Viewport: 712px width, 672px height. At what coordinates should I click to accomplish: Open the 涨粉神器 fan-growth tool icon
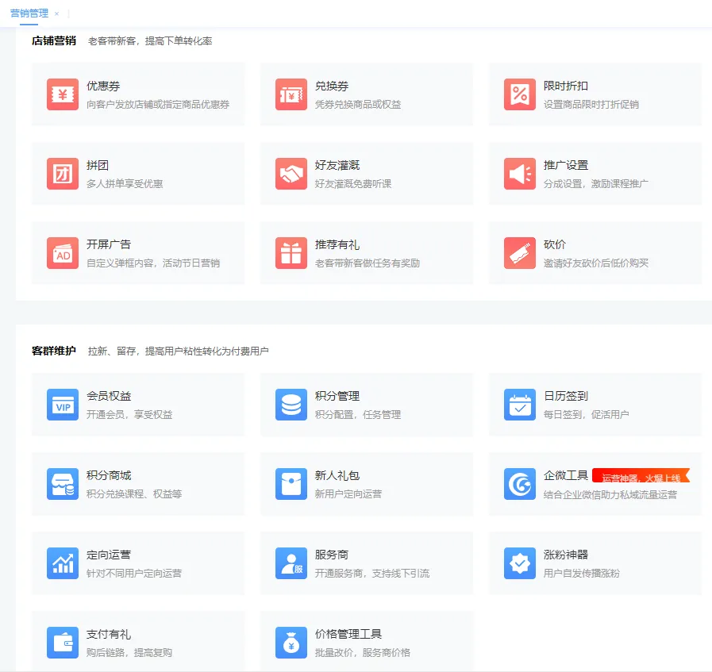point(519,565)
